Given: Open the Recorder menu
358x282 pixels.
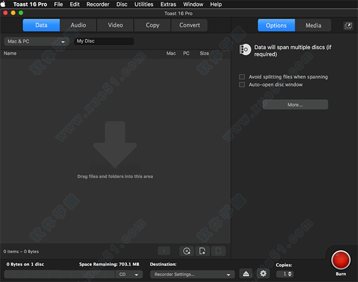Looking at the screenshot, I should [x=98, y=4].
